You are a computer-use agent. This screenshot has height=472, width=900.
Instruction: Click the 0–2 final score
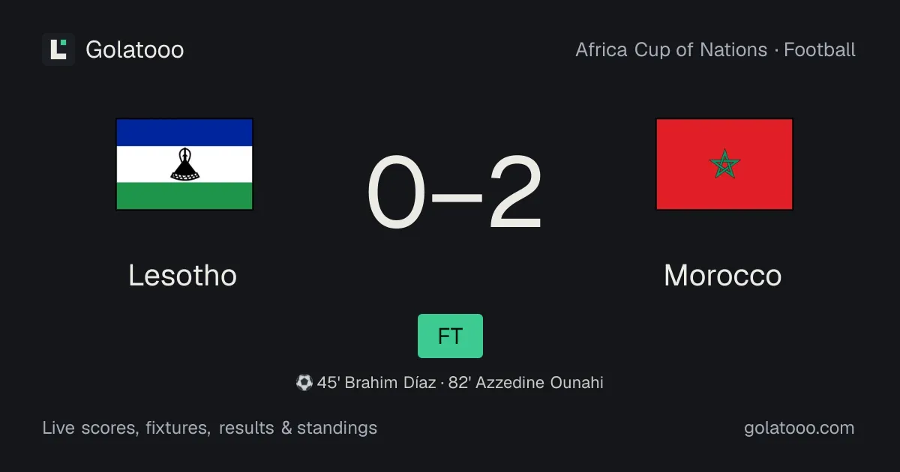[455, 193]
